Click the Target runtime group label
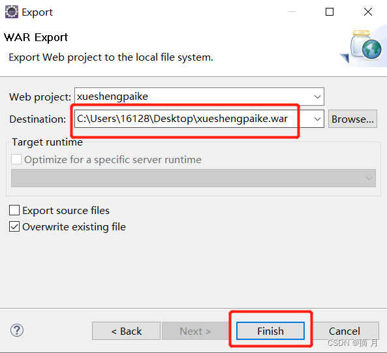Viewport: 387px width, 353px height. pyautogui.click(x=48, y=142)
